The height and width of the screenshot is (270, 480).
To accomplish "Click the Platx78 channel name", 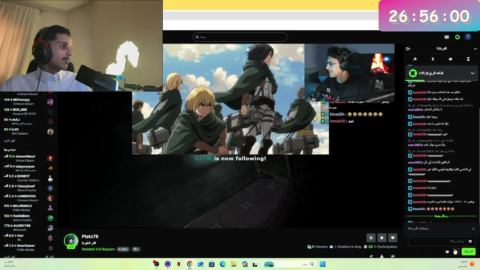I will [90, 237].
